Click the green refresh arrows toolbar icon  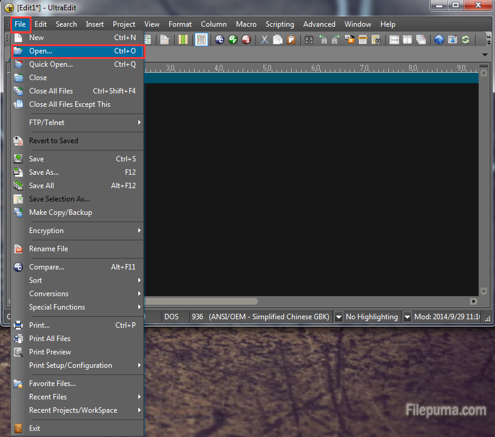coord(465,40)
